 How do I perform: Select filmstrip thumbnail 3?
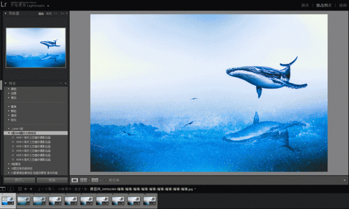(39, 201)
